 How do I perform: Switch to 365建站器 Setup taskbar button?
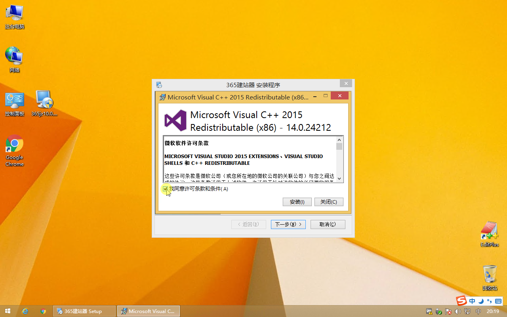click(84, 311)
